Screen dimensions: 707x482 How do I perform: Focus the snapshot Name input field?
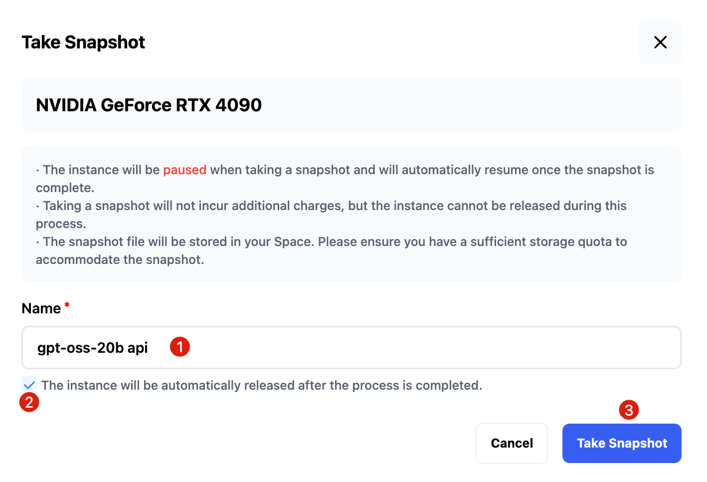pyautogui.click(x=352, y=348)
